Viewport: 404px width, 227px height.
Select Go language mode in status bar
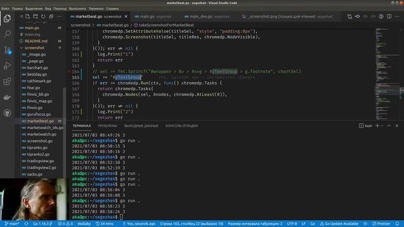[312, 224]
